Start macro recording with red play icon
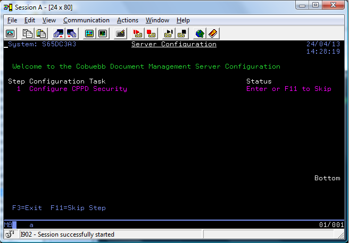Viewport: 349px width, 243px height. pyautogui.click(x=138, y=33)
